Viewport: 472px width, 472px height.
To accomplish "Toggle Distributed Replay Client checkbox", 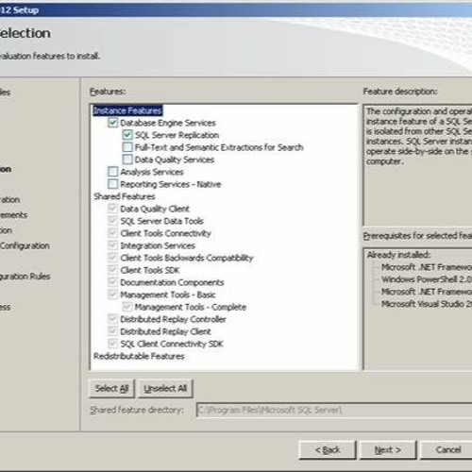I will [x=112, y=331].
